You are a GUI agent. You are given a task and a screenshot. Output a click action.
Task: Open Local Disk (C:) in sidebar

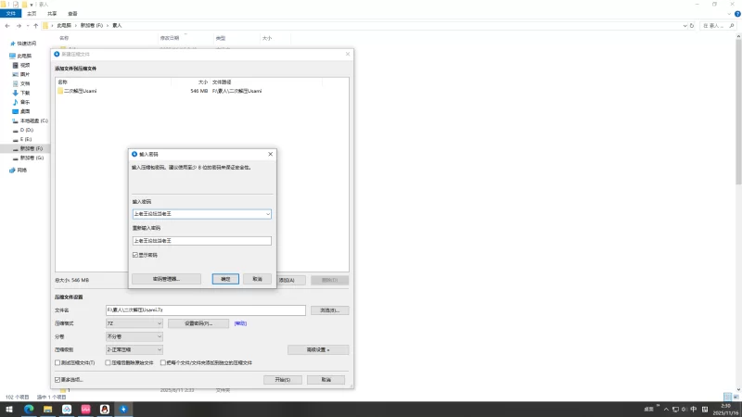[x=31, y=121]
